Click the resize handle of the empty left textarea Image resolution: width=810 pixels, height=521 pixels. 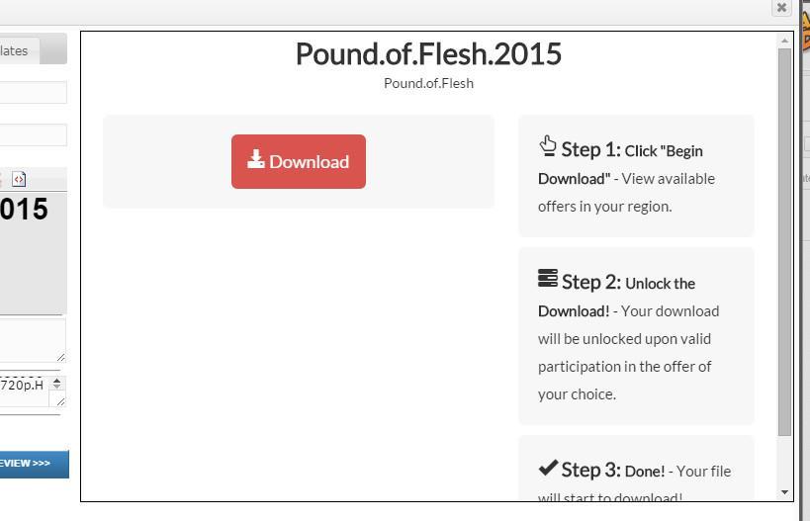(61, 357)
